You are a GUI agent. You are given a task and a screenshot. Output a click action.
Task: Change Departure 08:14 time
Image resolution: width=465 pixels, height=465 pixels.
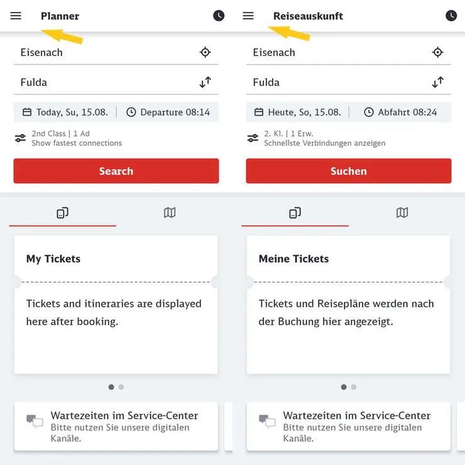[x=168, y=112]
